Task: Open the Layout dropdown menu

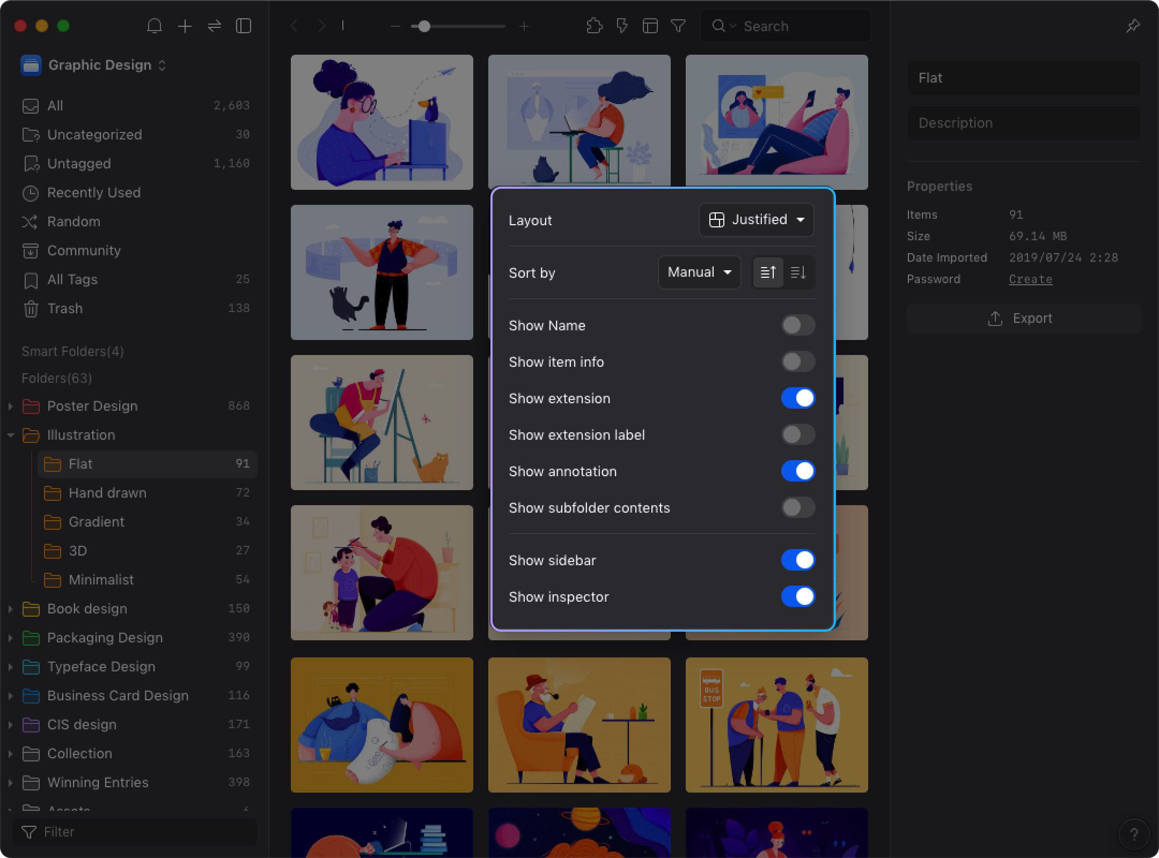Action: tap(756, 219)
